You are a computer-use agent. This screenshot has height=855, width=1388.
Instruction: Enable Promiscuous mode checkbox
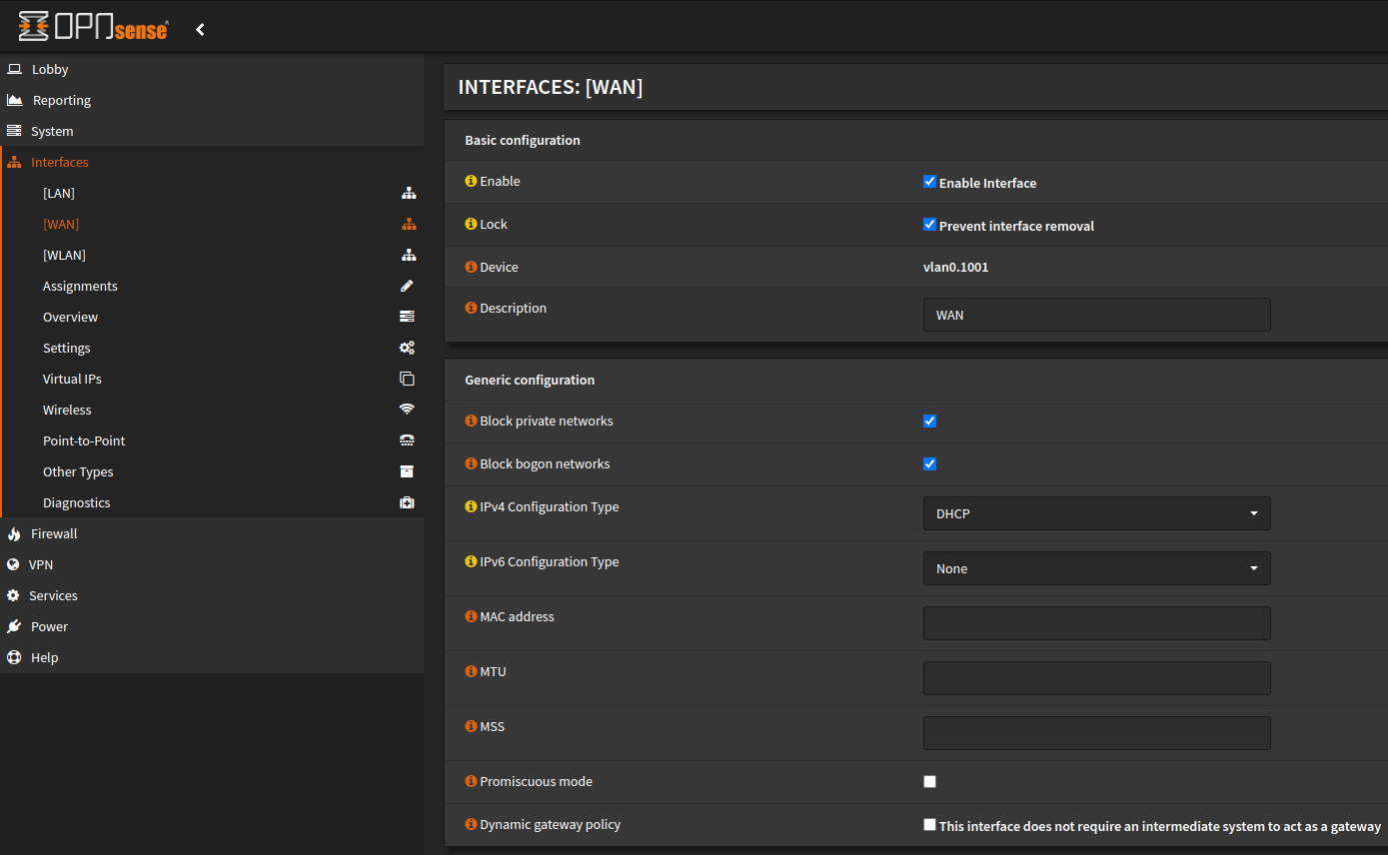(929, 782)
